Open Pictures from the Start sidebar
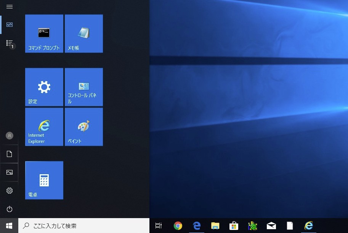348x233 pixels. click(9, 172)
